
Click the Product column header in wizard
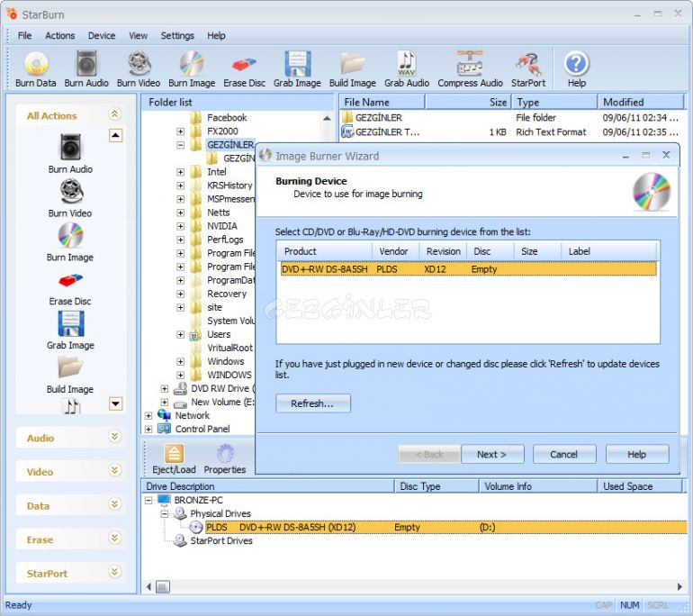pyautogui.click(x=325, y=251)
